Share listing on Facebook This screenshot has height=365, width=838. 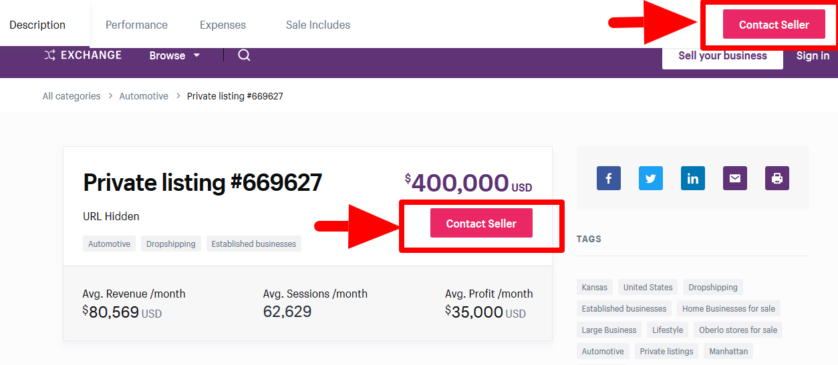pyautogui.click(x=609, y=178)
